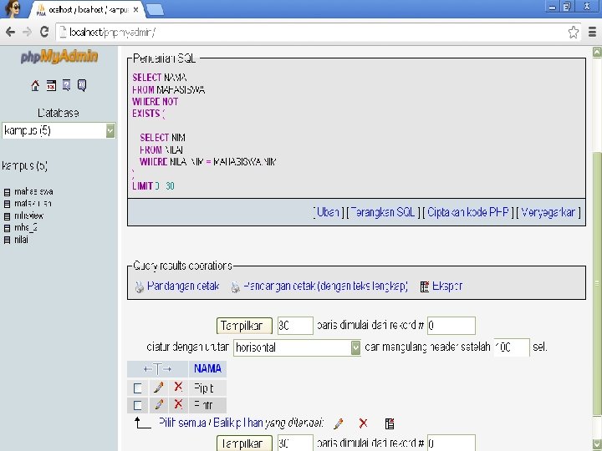Click the browser forward arrow
The image size is (602, 451).
27,32
